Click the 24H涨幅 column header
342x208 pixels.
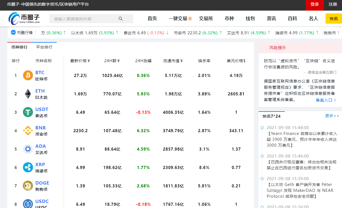[143, 61]
